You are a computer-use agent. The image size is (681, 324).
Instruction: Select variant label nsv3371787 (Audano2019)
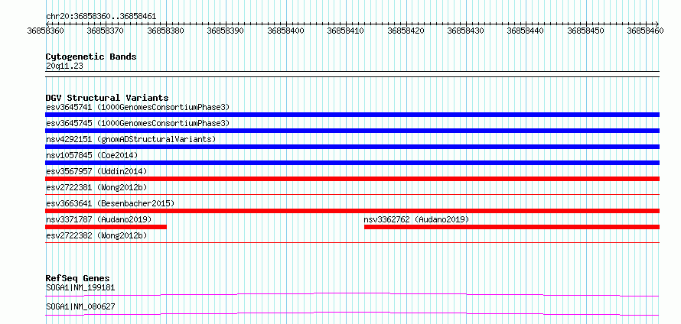pyautogui.click(x=99, y=219)
